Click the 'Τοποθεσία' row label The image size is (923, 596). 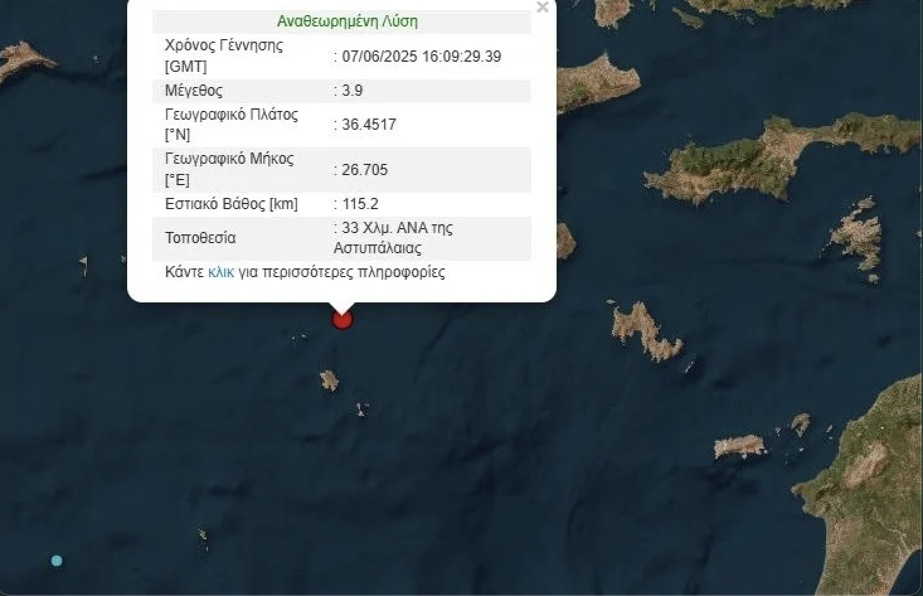200,238
